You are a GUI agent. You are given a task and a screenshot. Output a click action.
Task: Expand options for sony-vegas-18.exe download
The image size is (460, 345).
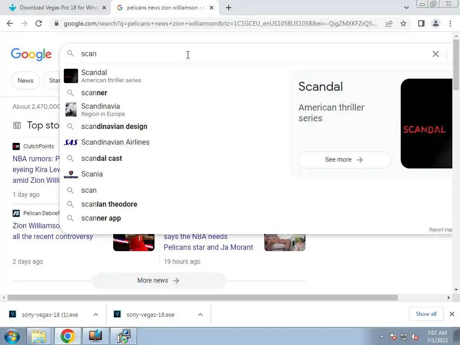(200, 314)
